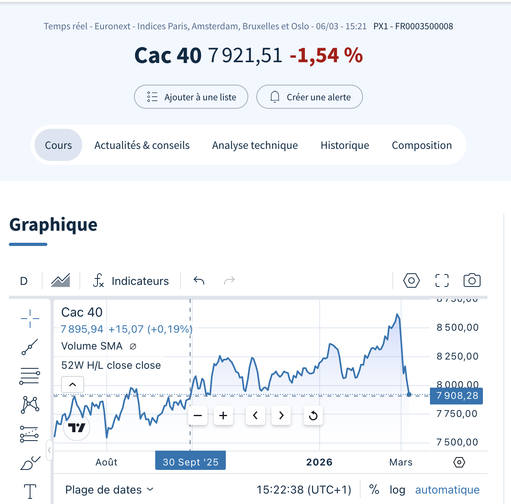511x504 pixels.
Task: Open the D interval selector
Action: click(24, 281)
